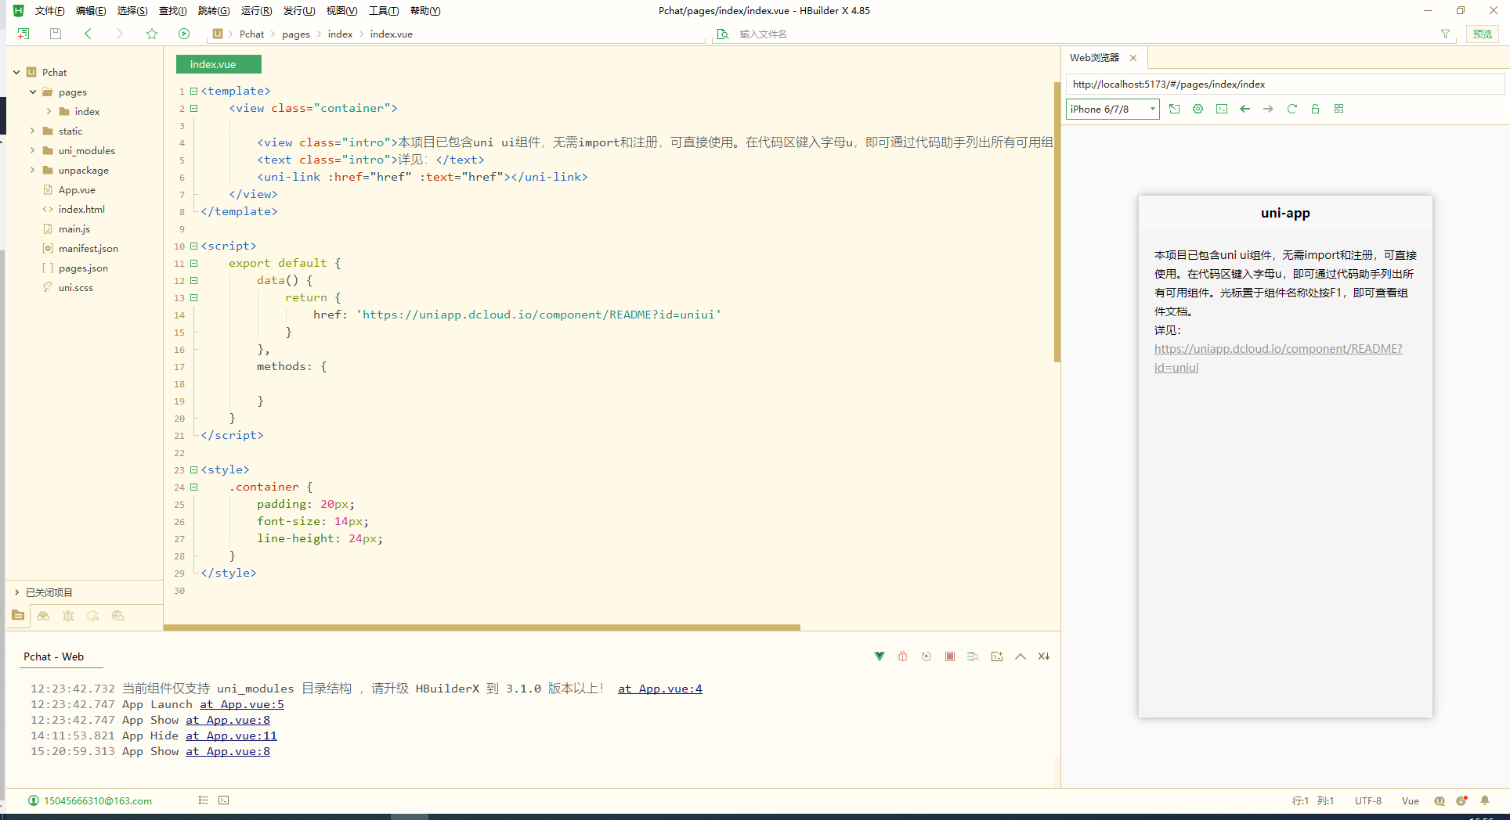
Task: Go forward with the right chevron icon
Action: point(119,34)
